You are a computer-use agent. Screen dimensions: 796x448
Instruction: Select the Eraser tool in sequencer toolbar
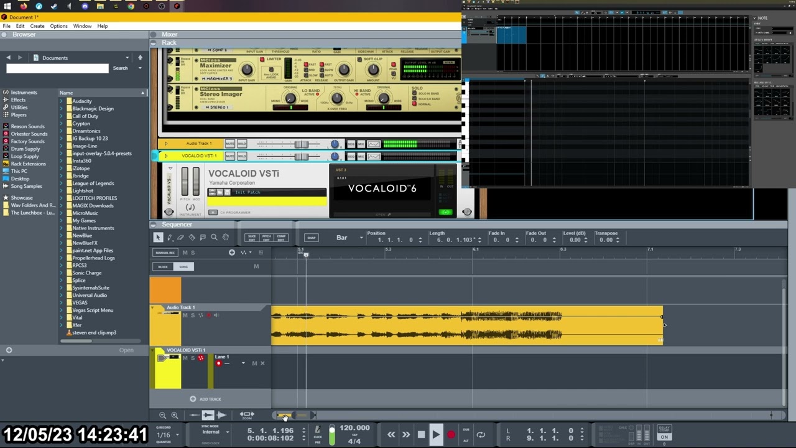coord(180,237)
